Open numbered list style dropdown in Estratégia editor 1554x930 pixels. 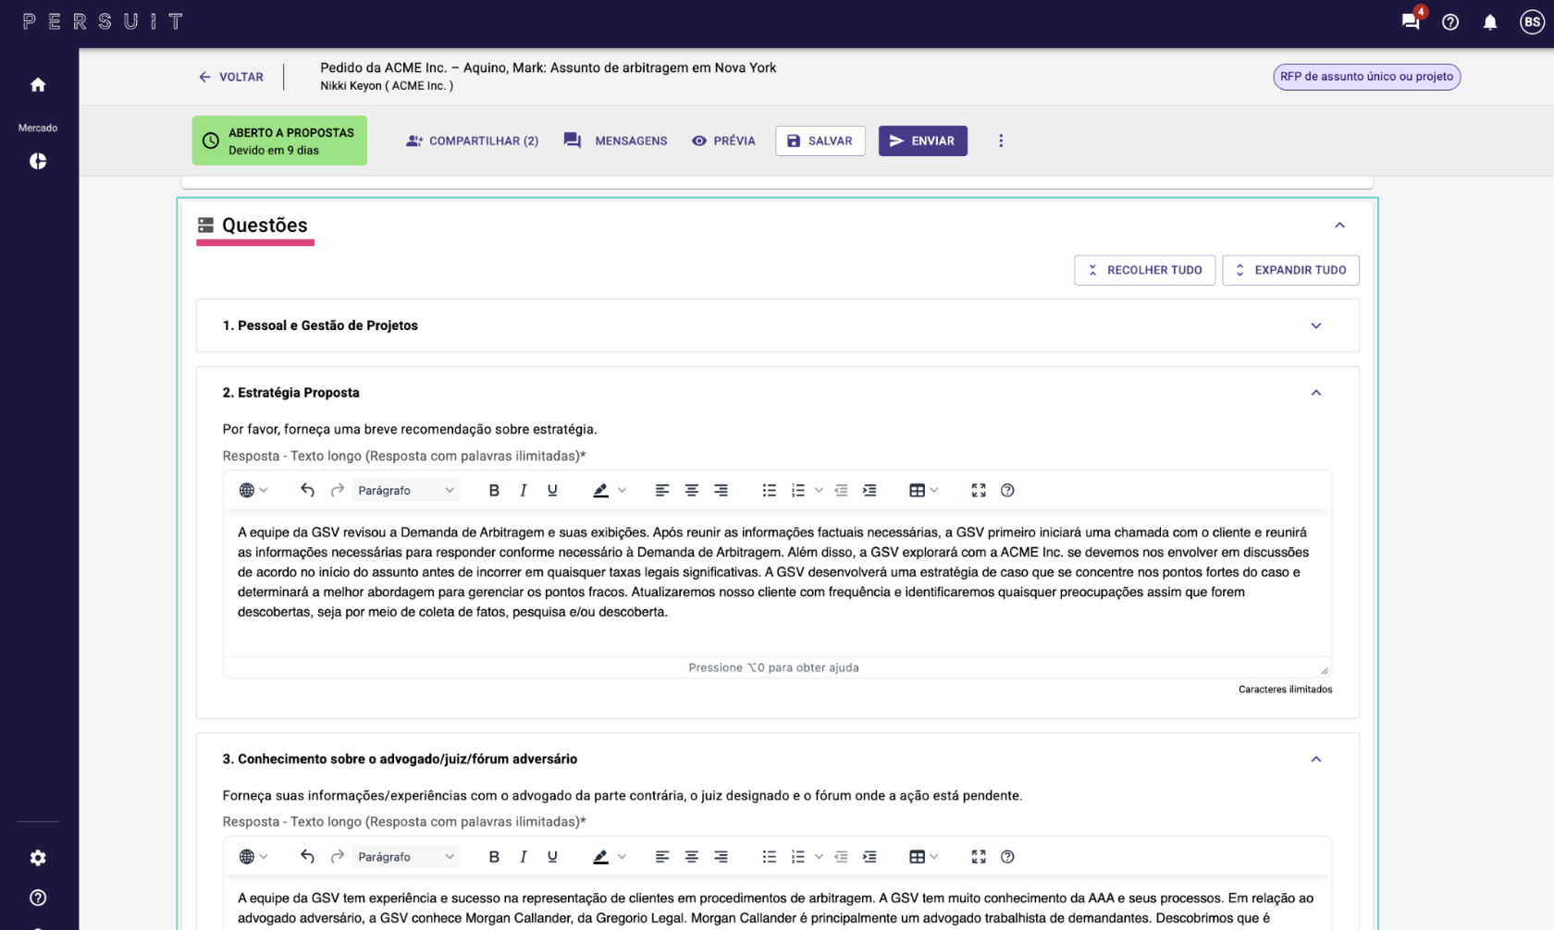(819, 490)
